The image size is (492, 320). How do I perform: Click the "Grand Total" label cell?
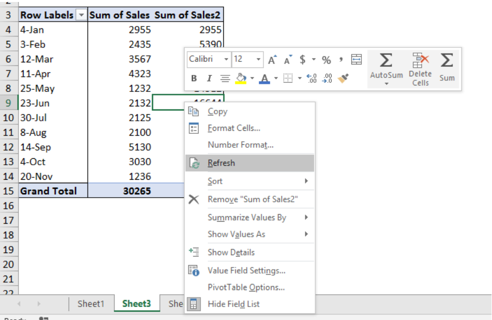pyautogui.click(x=53, y=191)
